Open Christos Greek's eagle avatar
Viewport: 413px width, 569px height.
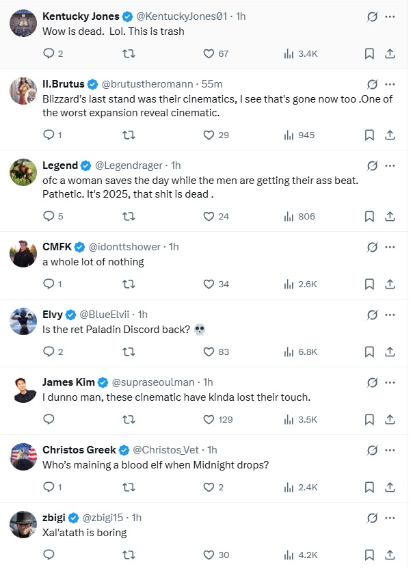point(23,457)
